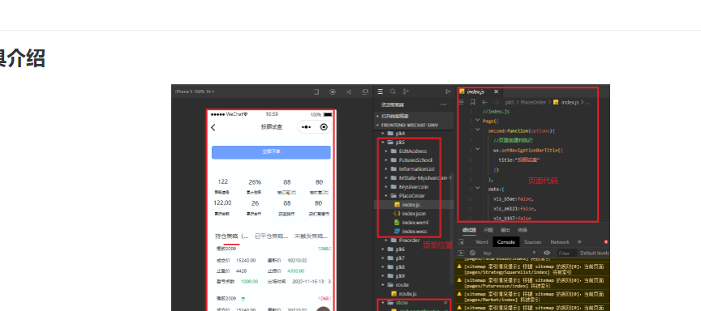Click the element inspector icon beside Wxml
The height and width of the screenshot is (311, 701).
point(462,242)
